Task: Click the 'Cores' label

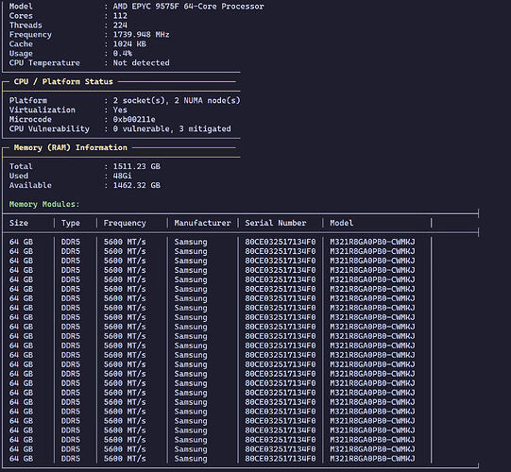Action: [x=21, y=16]
